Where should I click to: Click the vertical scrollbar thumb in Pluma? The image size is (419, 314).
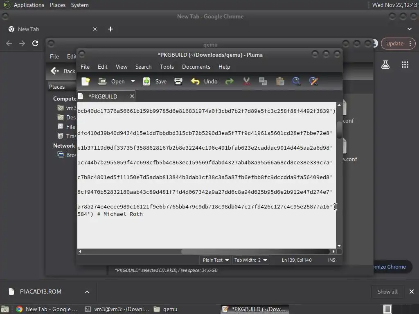(339, 130)
